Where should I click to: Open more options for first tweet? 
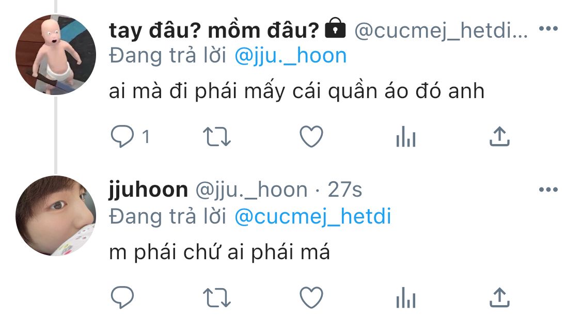click(x=548, y=28)
